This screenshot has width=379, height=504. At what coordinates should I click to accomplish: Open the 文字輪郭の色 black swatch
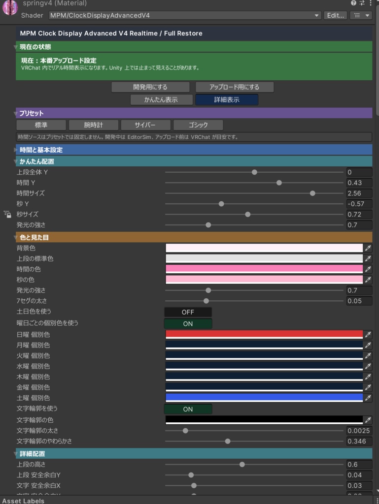coord(264,420)
